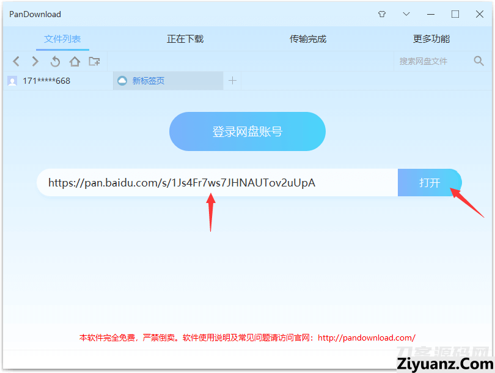The height and width of the screenshot is (373, 495).
Task: Open the pandownload.com website link
Action: coord(367,338)
